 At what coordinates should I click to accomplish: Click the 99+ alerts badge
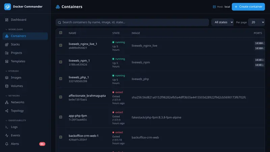coord(42,144)
